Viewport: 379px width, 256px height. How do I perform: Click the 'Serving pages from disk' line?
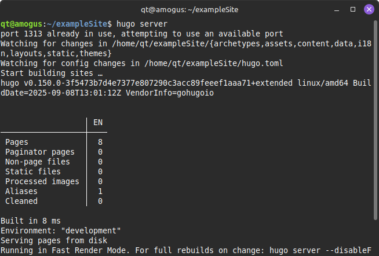54,240
